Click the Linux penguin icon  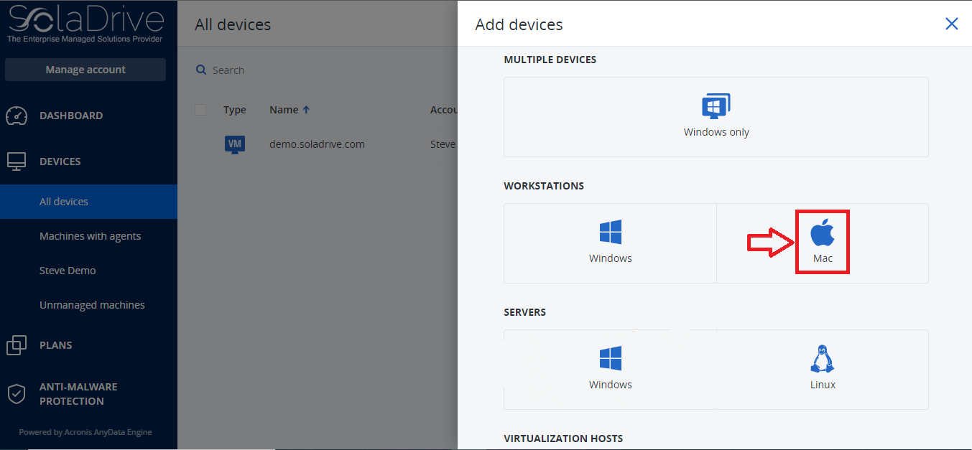coord(823,359)
